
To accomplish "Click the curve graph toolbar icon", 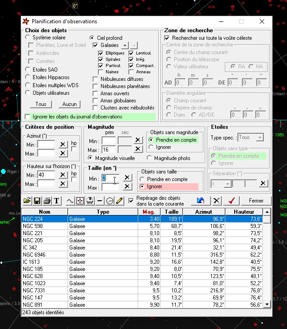I will point(70,201).
